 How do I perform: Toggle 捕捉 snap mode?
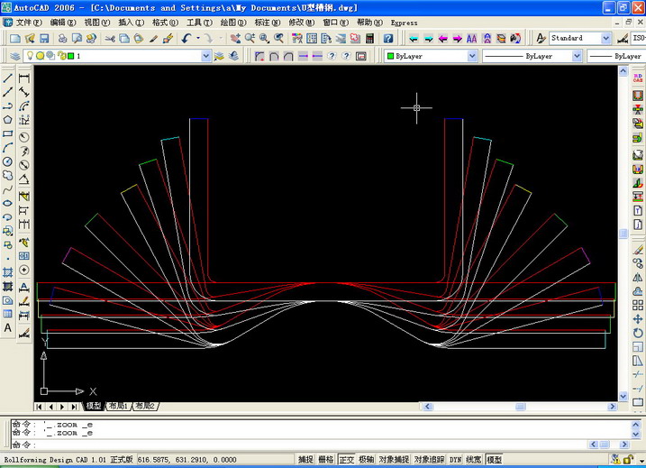[x=305, y=459]
